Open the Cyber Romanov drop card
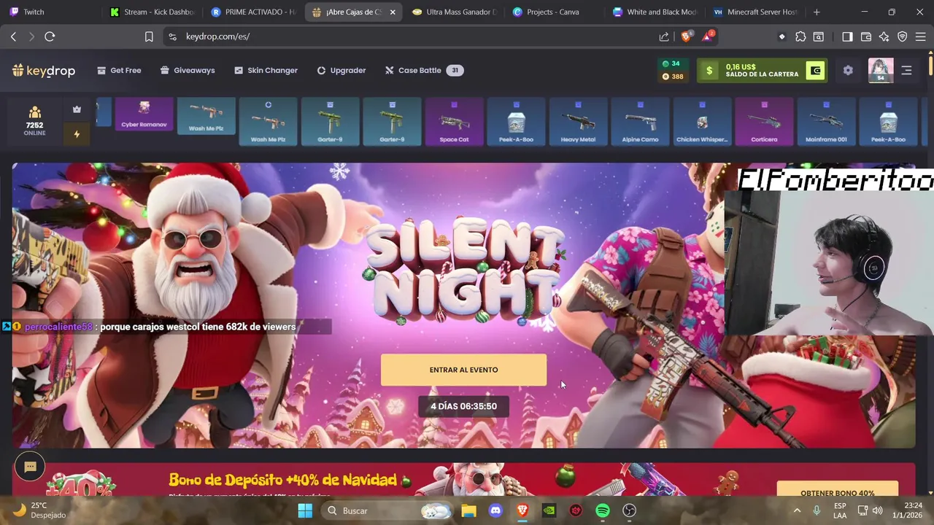The width and height of the screenshot is (934, 525). tap(144, 114)
